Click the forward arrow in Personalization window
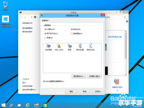 [x=25, y=17]
